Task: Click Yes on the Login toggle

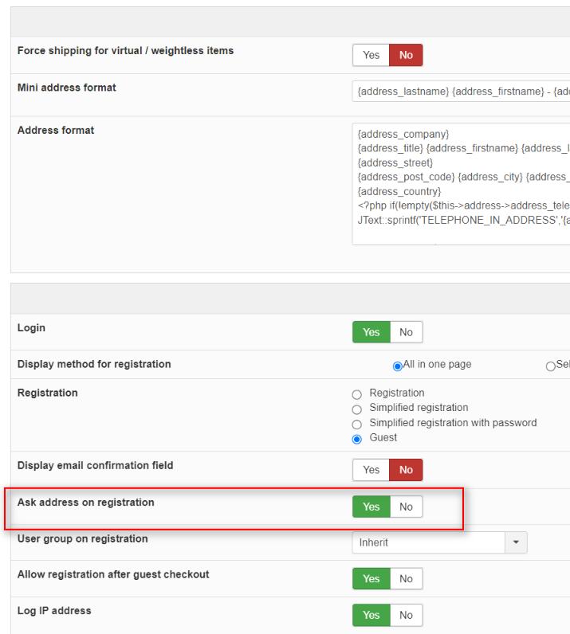Action: [371, 332]
